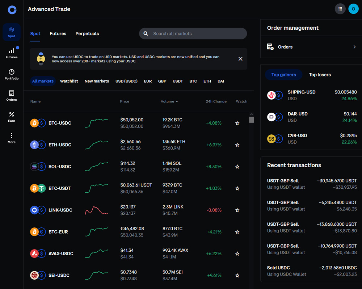
Task: Sort markets by Volume column
Action: (x=169, y=101)
